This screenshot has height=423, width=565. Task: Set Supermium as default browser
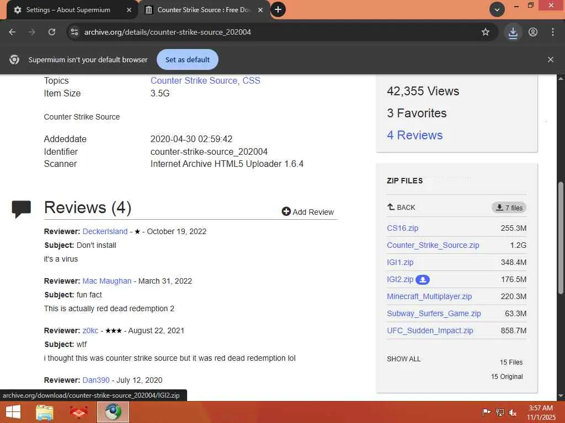188,59
